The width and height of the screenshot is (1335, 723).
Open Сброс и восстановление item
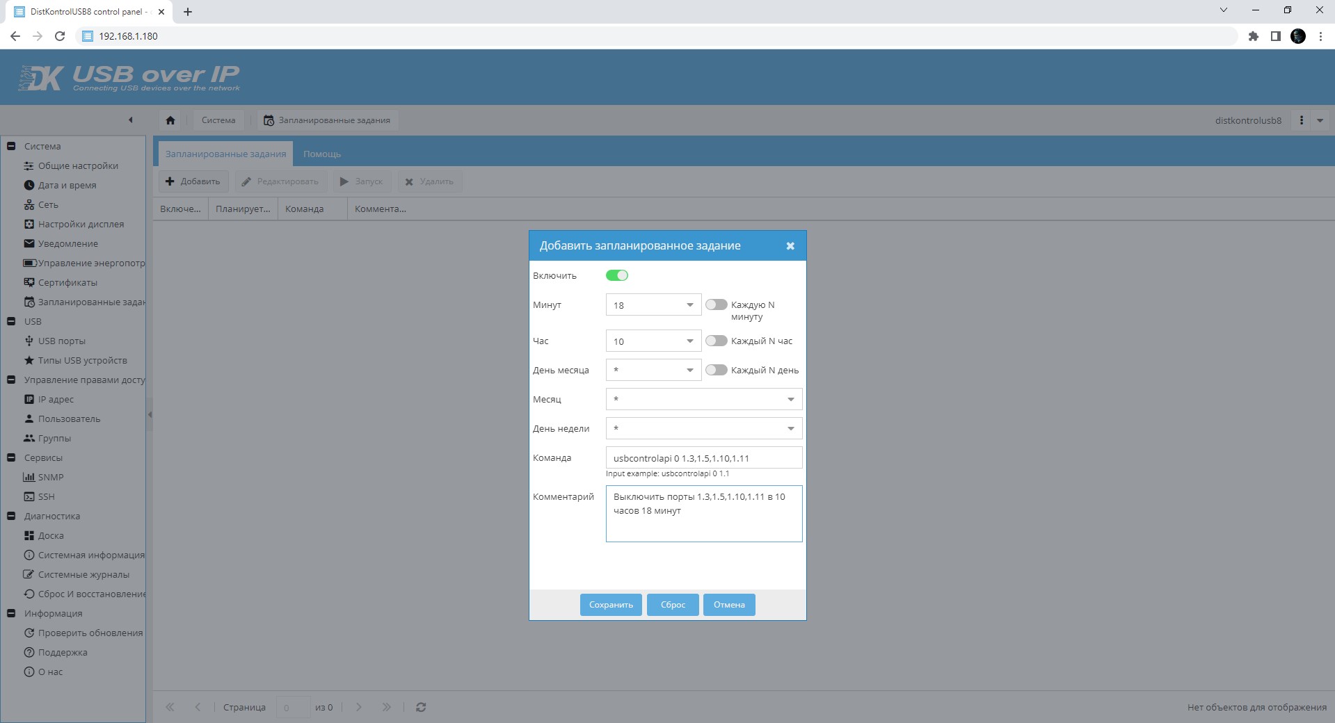84,594
